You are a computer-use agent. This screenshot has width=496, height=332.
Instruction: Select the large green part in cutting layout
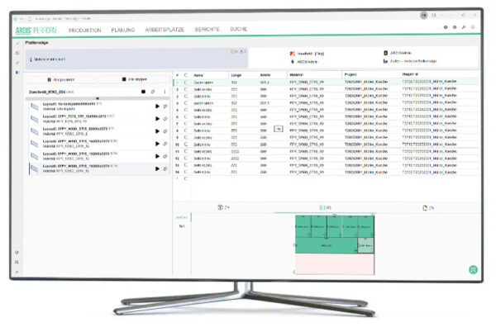click(327, 245)
